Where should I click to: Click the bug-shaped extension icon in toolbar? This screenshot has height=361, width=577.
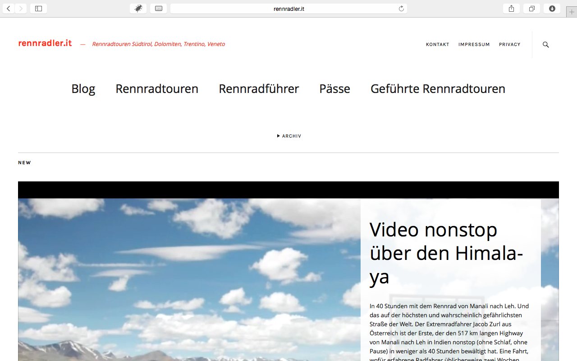138,8
